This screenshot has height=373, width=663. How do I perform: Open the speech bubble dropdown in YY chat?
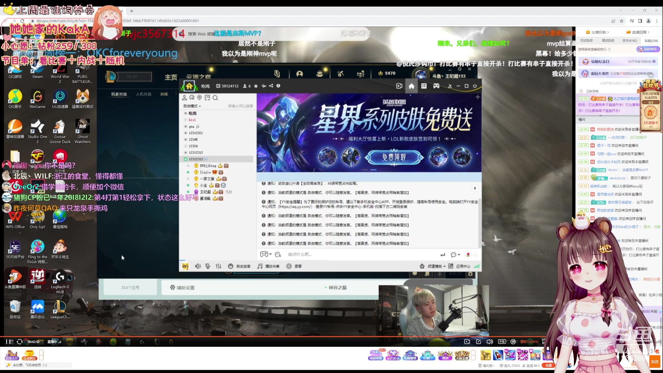pyautogui.click(x=455, y=255)
